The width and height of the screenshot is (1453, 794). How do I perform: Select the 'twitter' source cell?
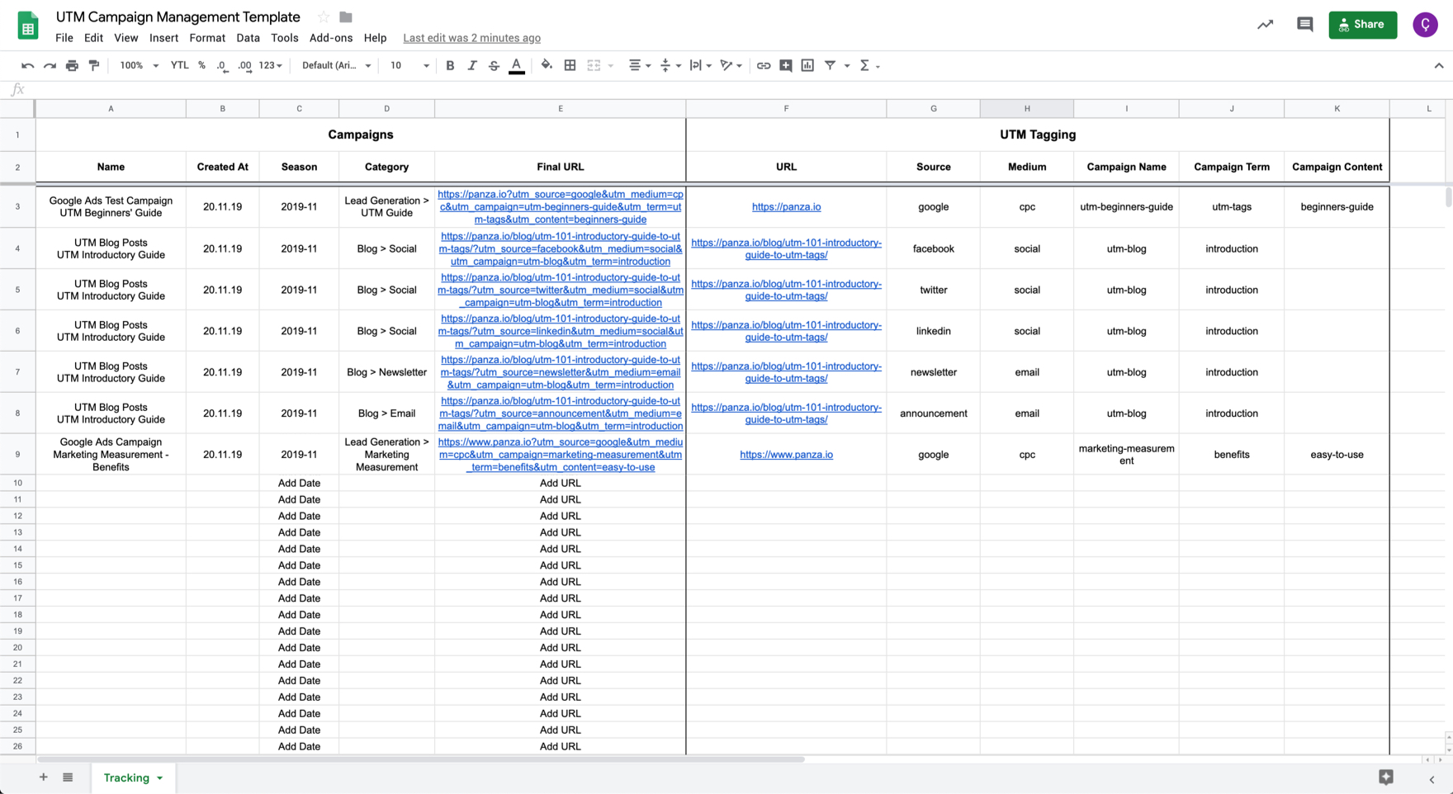coord(934,290)
